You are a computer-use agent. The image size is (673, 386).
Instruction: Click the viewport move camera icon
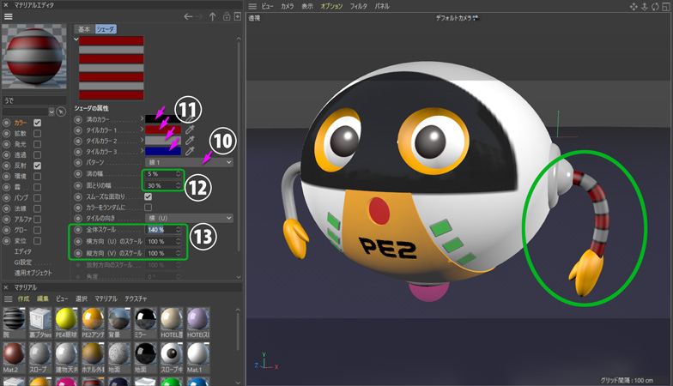tap(634, 6)
